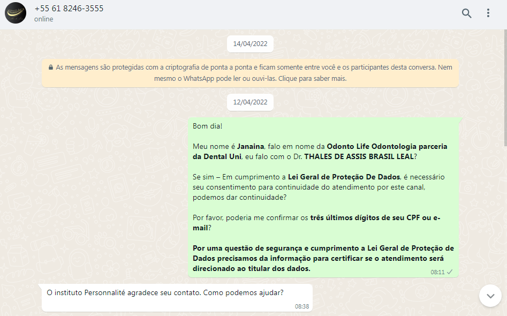Image resolution: width=507 pixels, height=316 pixels.
Task: Click the chat scrollbar thumb
Action: (505, 87)
